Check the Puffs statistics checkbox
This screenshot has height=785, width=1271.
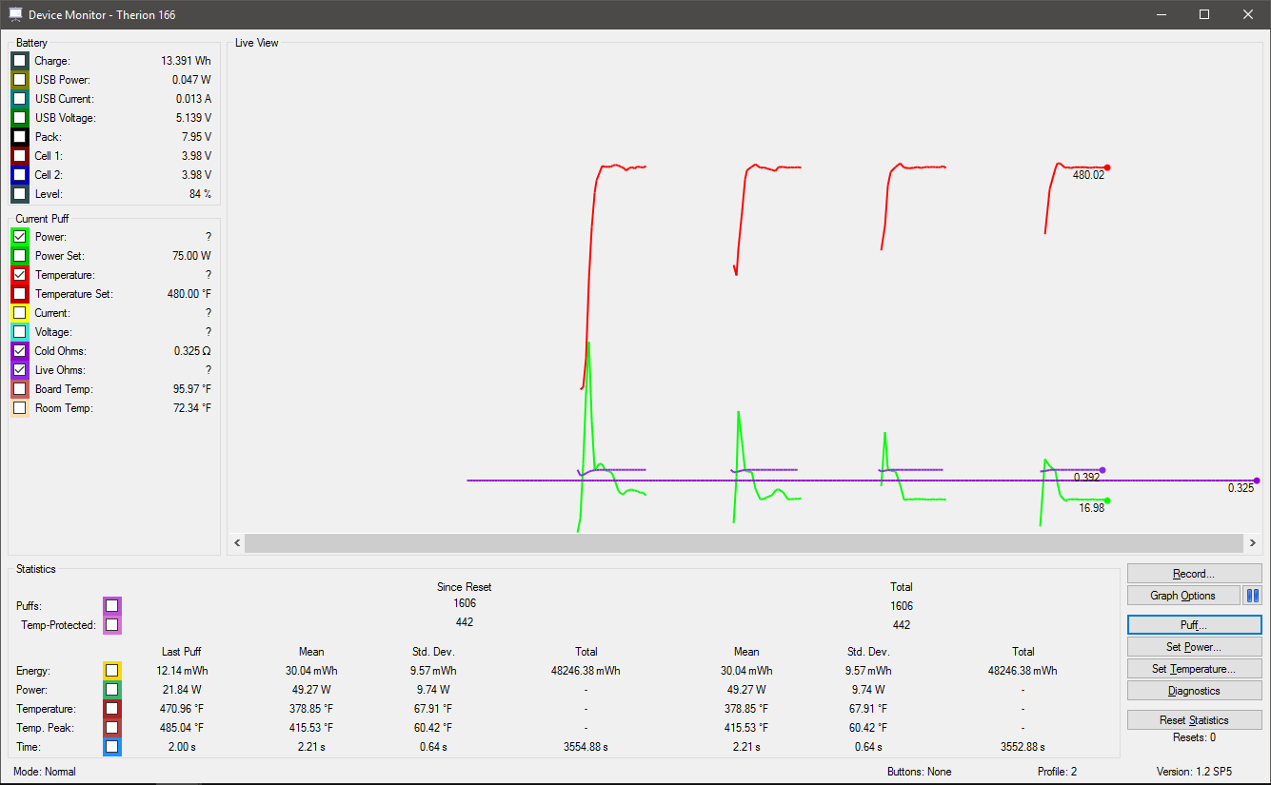(112, 606)
